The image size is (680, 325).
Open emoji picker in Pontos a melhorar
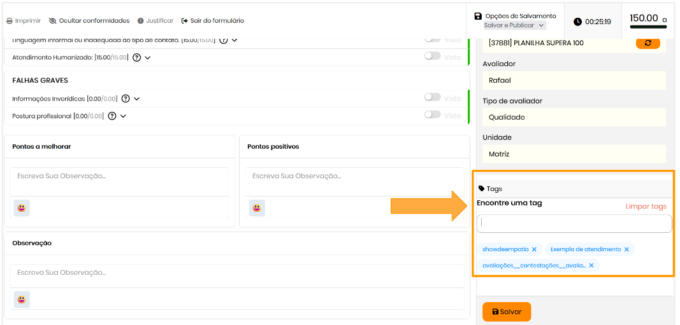coord(22,208)
